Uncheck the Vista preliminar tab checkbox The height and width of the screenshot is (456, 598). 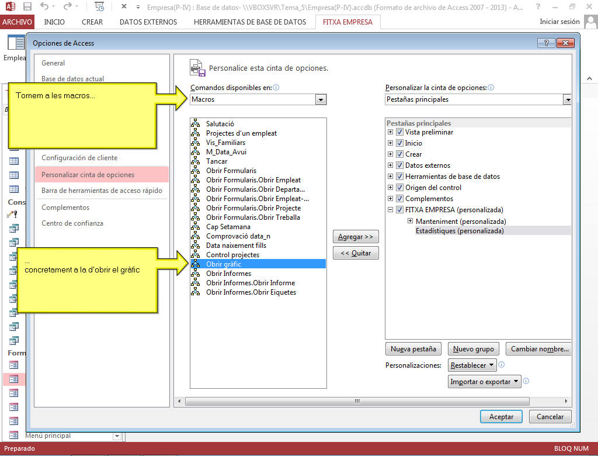(x=399, y=132)
